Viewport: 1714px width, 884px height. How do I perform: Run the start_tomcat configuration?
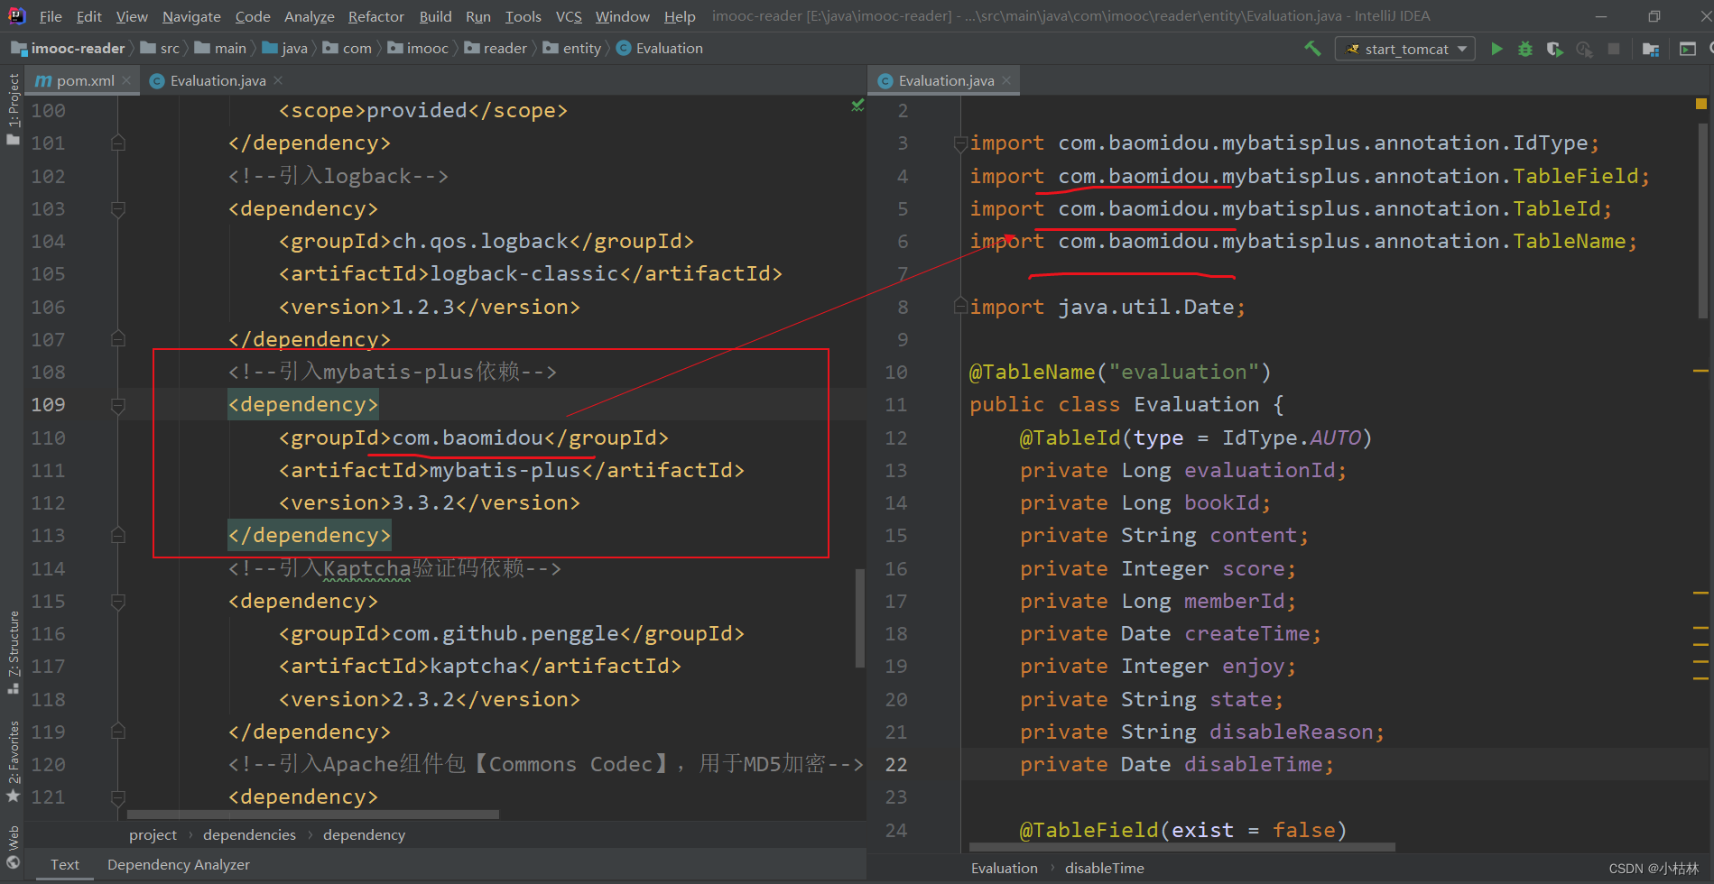1496,49
